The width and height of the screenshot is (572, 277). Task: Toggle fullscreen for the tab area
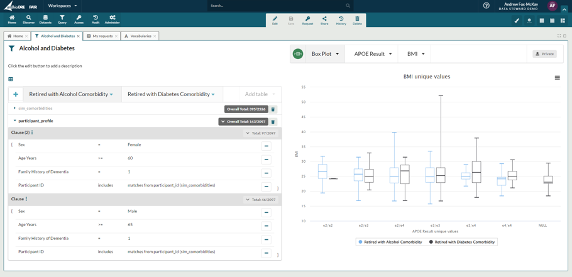[x=559, y=36]
